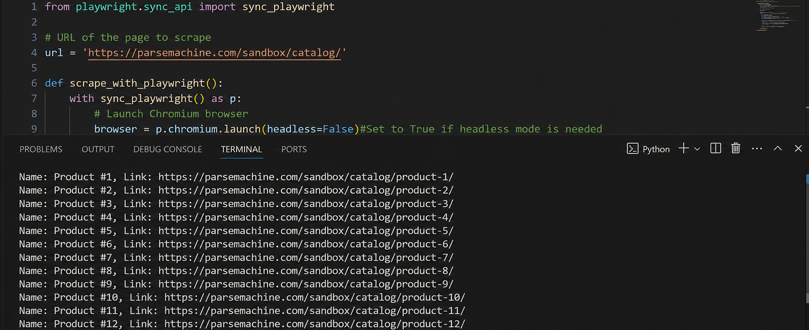Image resolution: width=809 pixels, height=330 pixels.
Task: Switch to the PORTS tab
Action: (x=294, y=149)
